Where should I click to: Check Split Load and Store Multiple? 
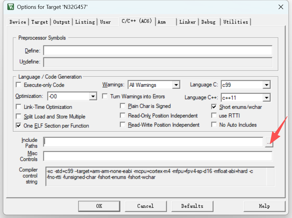click(19, 116)
